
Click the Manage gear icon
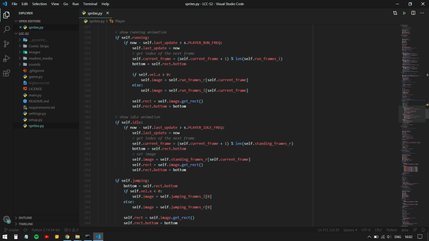coord(6,219)
